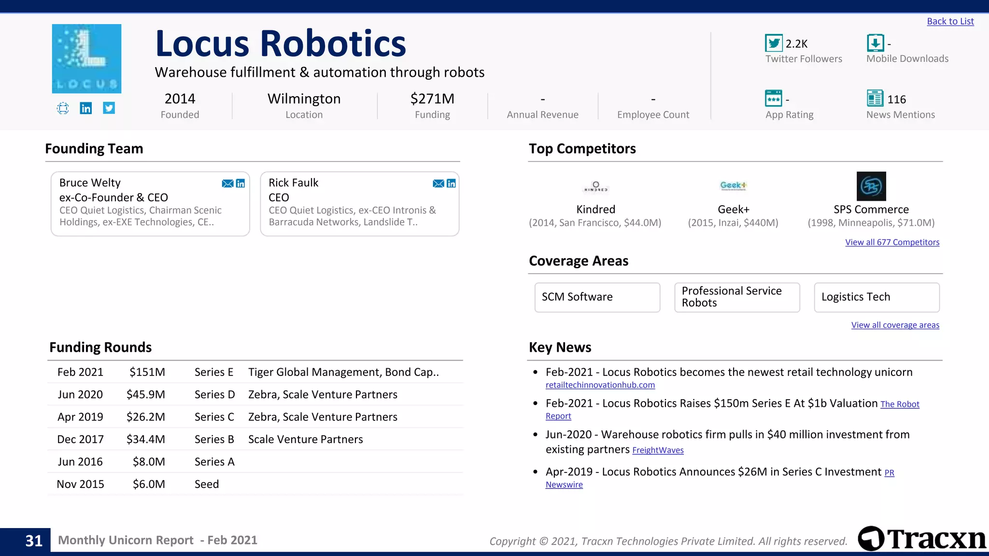The height and width of the screenshot is (556, 989).
Task: Click Tiger Global Management, Bond Cap.. investors
Action: pos(343,372)
